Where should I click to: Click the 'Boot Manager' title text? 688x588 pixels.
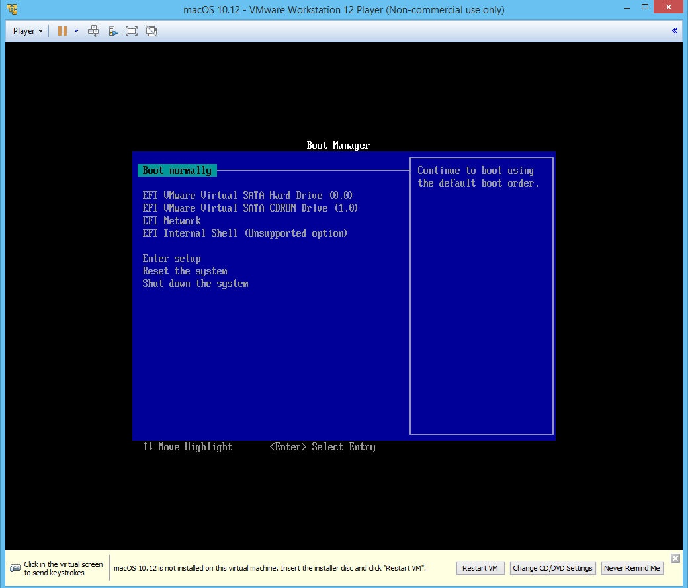338,146
